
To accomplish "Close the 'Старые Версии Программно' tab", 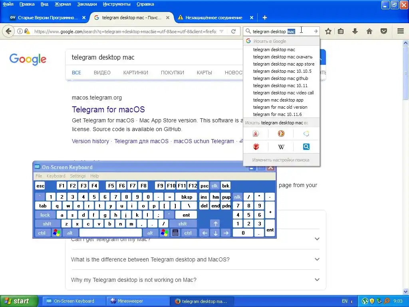I will point(84,18).
